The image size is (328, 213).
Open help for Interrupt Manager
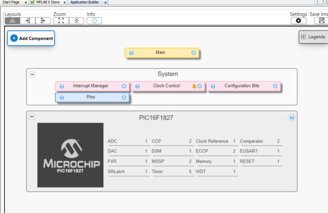(x=62, y=86)
